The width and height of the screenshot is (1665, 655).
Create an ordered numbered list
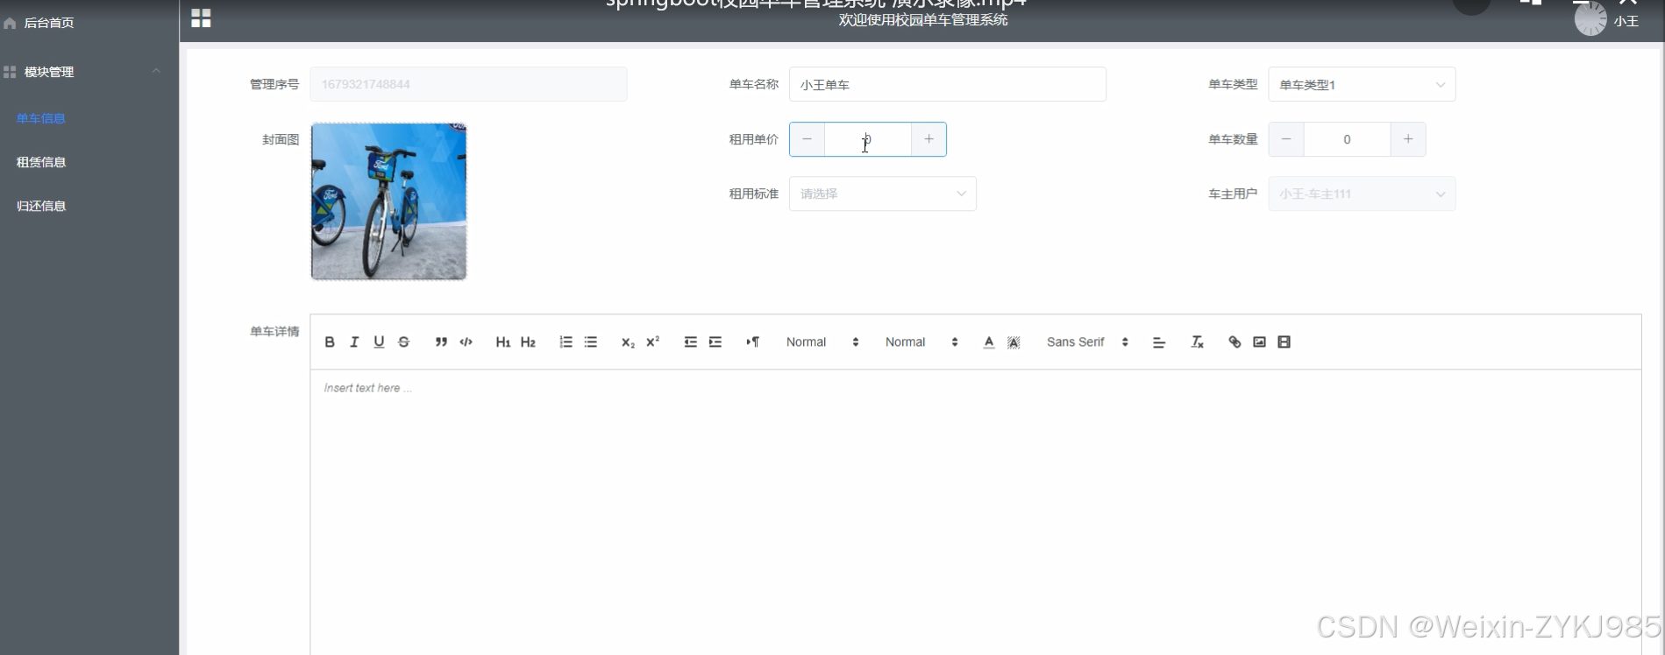pyautogui.click(x=566, y=342)
